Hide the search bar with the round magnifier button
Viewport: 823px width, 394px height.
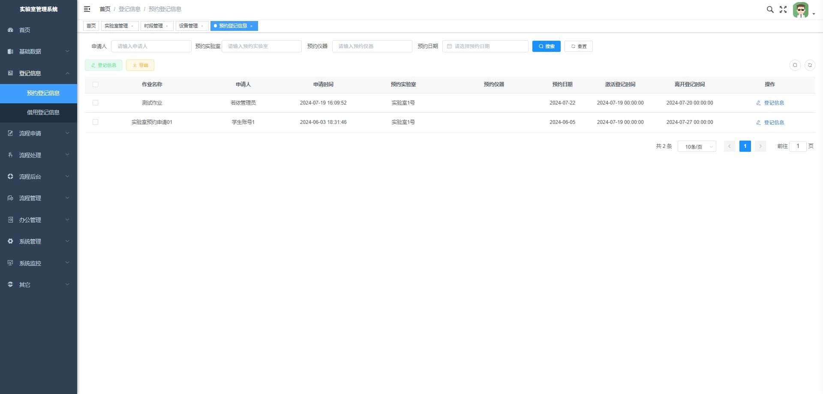795,65
